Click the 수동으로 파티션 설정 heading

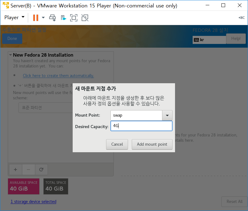tap(24, 30)
